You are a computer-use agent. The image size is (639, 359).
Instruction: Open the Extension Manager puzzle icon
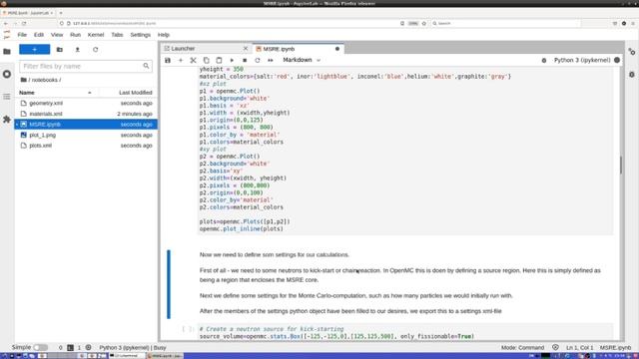click(x=7, y=120)
